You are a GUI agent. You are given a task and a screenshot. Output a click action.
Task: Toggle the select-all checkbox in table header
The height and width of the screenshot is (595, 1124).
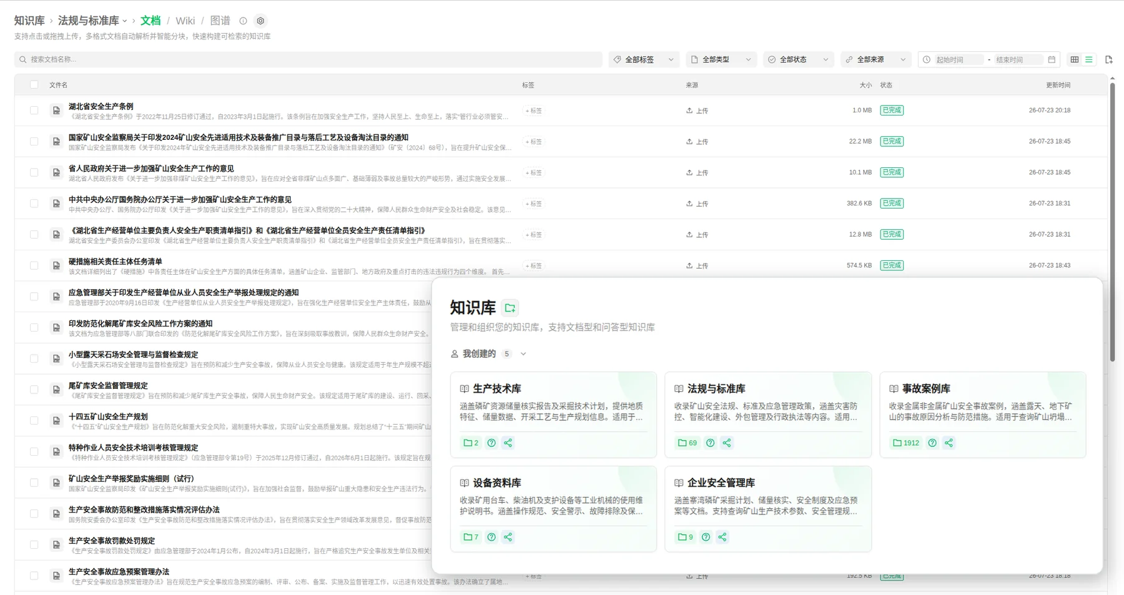click(x=34, y=85)
